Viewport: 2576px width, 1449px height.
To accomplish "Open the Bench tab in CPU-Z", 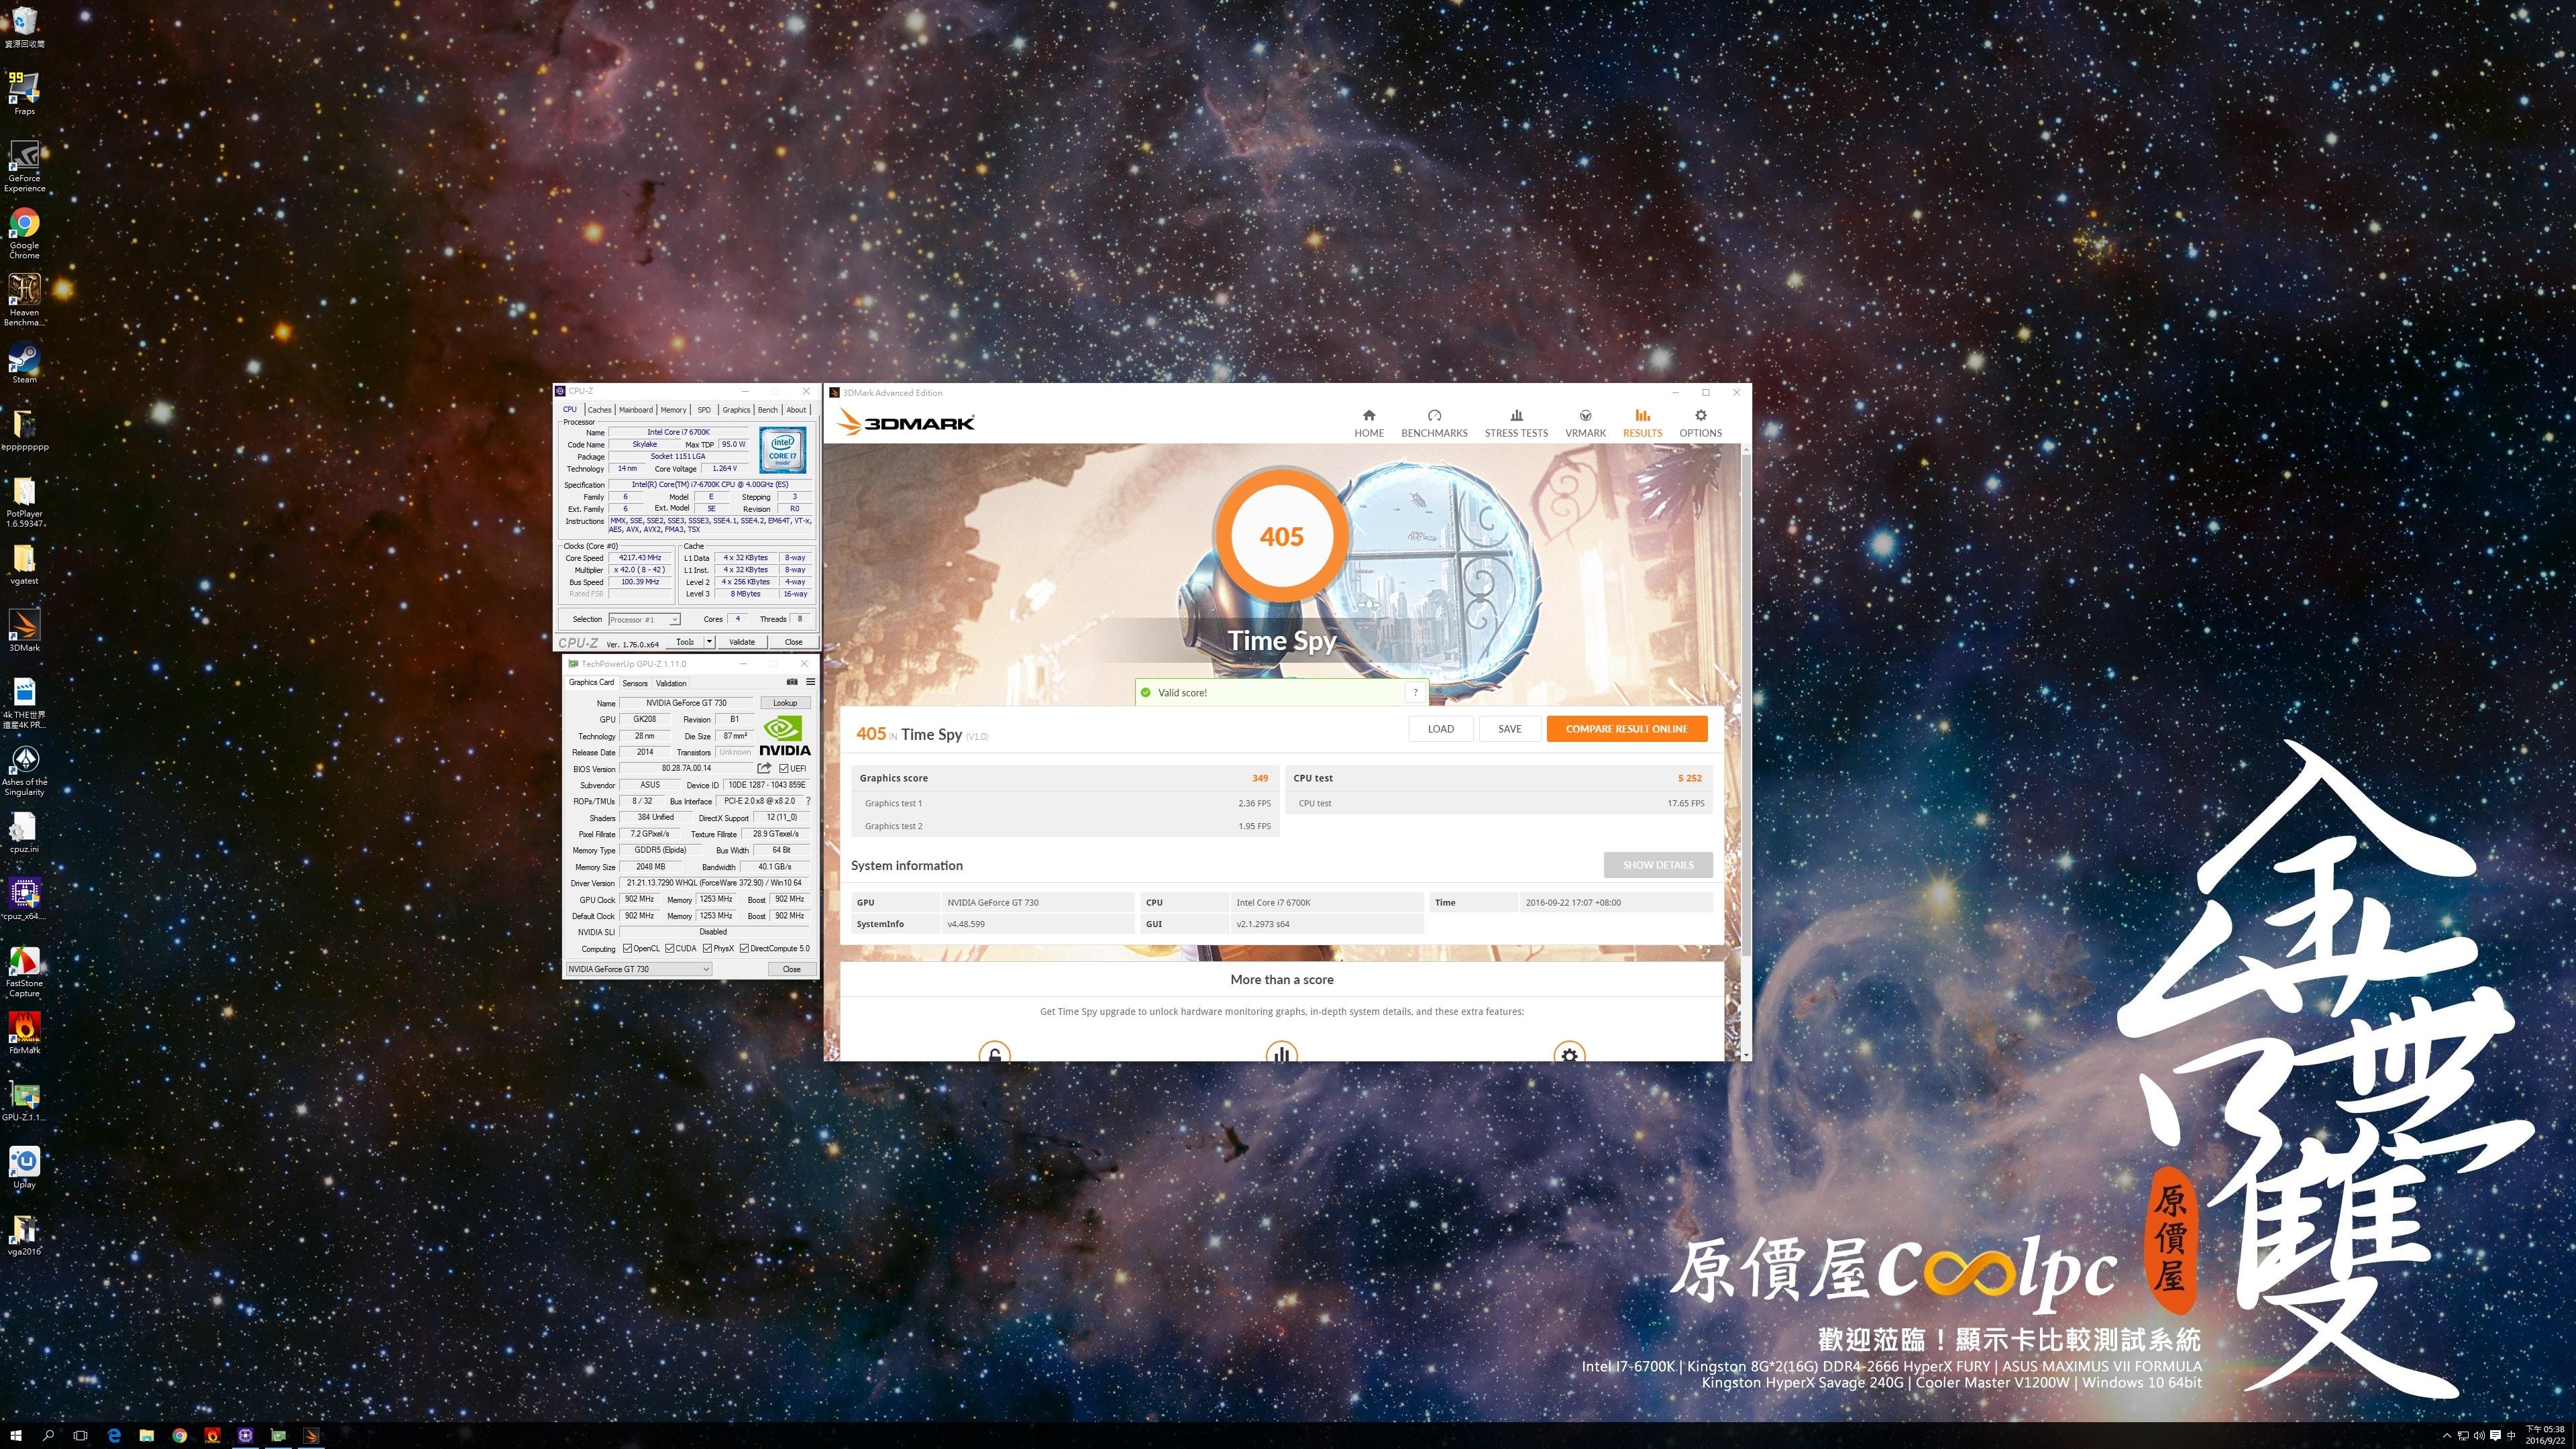I will [x=767, y=409].
